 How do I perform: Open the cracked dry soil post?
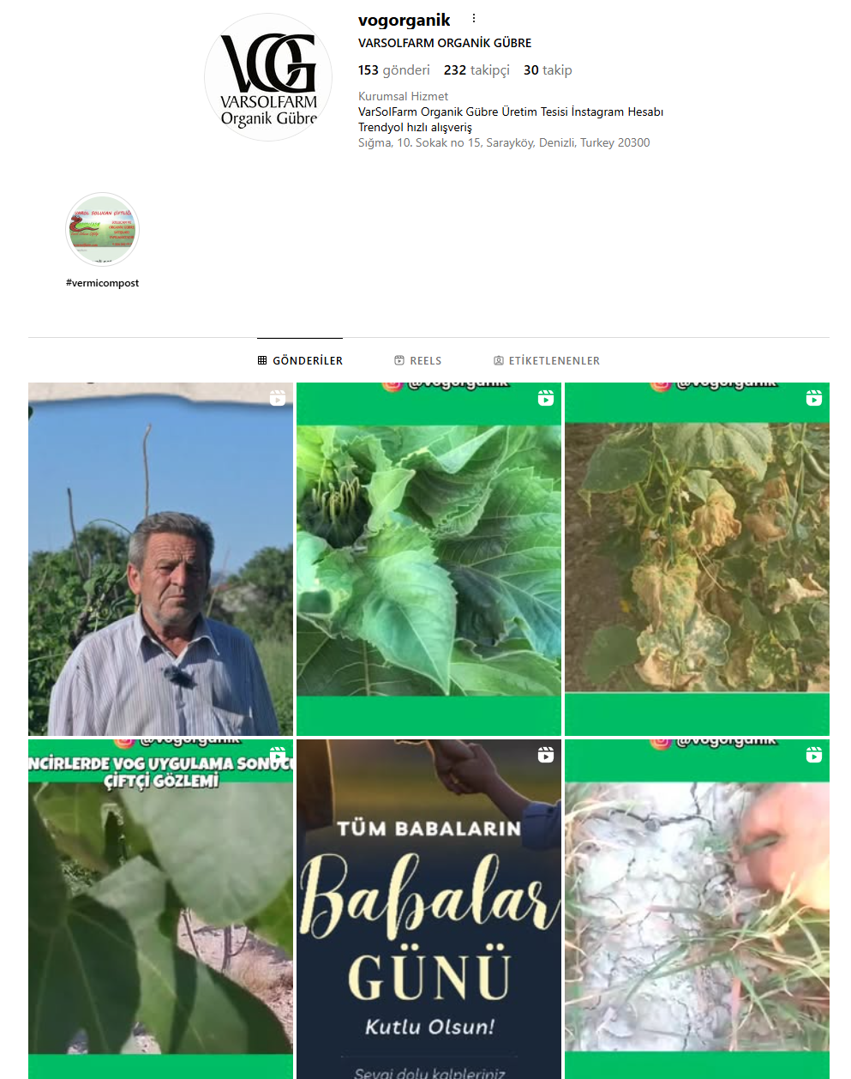pos(697,909)
